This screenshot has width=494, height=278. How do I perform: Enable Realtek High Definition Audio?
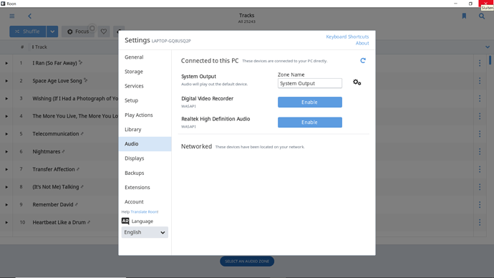[x=310, y=123]
